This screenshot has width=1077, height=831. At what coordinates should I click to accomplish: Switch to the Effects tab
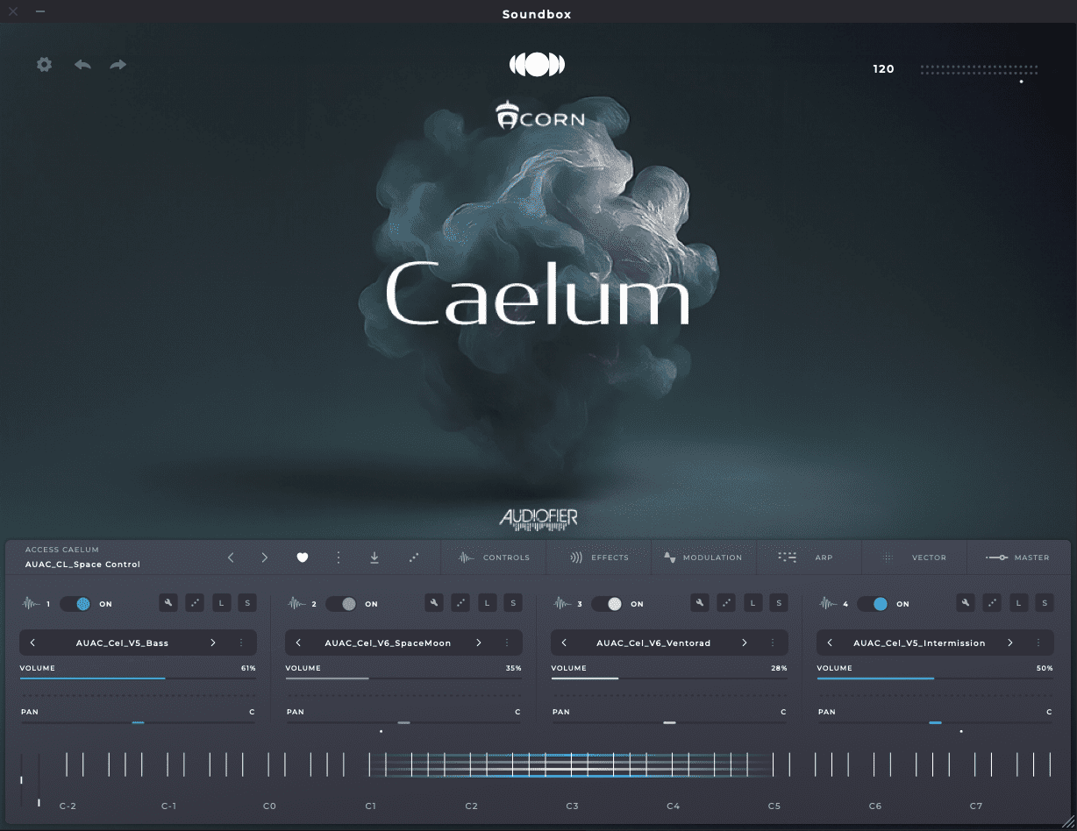[x=600, y=558]
